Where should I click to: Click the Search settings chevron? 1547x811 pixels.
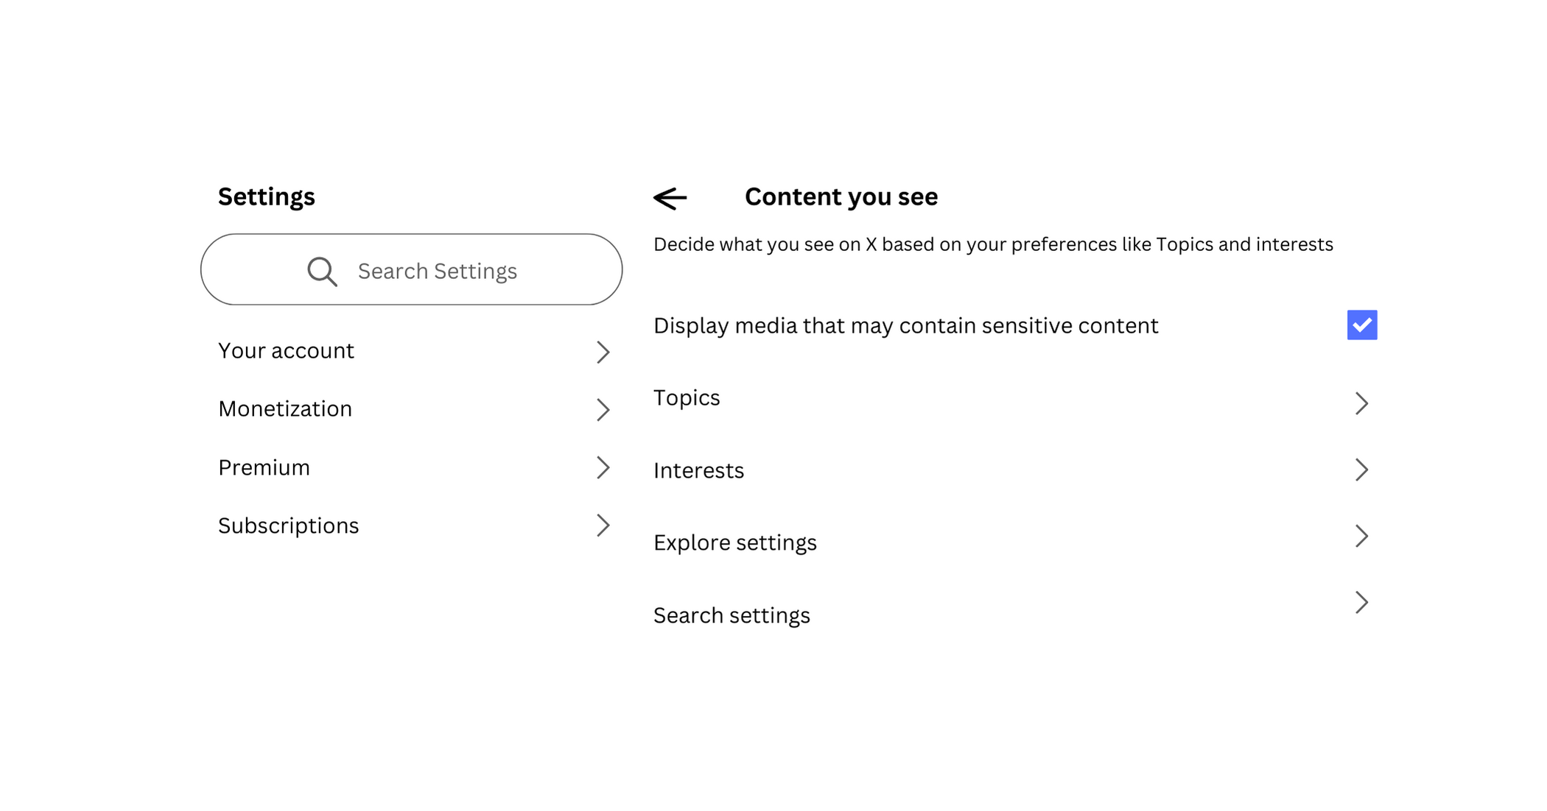pos(1361,603)
